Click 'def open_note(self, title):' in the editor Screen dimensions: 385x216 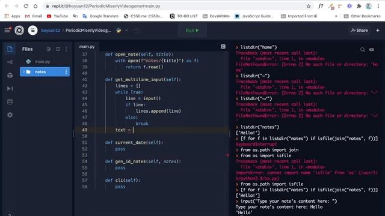click(x=139, y=55)
